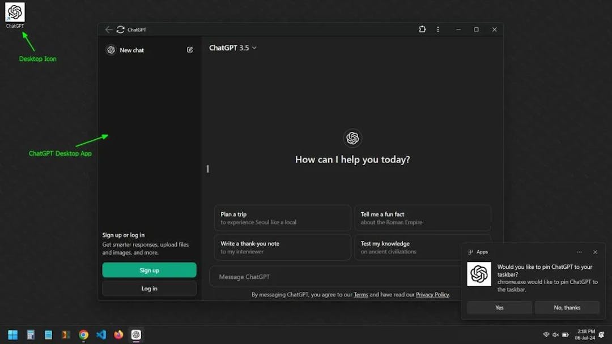Dismiss the pin prompt with No, thanks
The width and height of the screenshot is (612, 344).
coord(567,307)
